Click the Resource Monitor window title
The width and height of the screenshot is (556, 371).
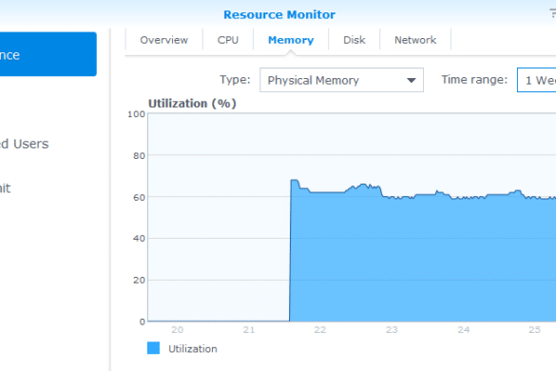point(279,14)
